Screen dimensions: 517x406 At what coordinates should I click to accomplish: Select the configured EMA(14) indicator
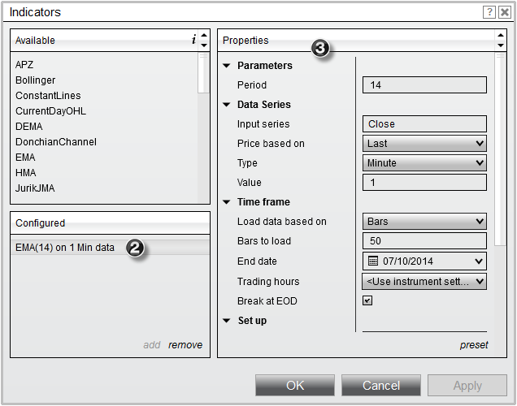coord(65,248)
